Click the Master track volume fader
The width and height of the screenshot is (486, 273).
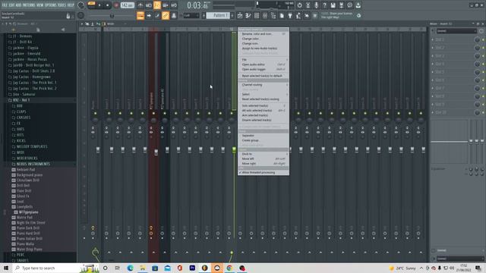pyautogui.click(x=98, y=150)
